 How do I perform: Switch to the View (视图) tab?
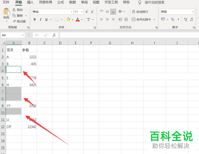click(x=96, y=2)
